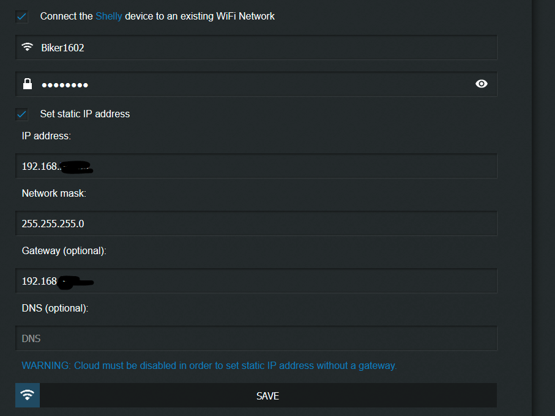Viewport: 555px width, 416px height.
Task: Uncheck the Set static IP address checkbox
Action: click(x=21, y=114)
